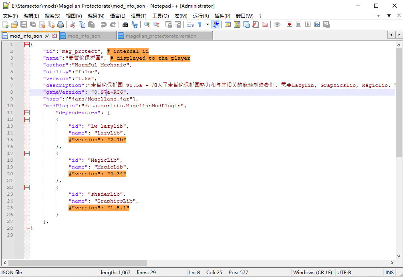Click the tab bar scroll-left arrow
The width and height of the screenshot is (403, 277).
(x=391, y=35)
